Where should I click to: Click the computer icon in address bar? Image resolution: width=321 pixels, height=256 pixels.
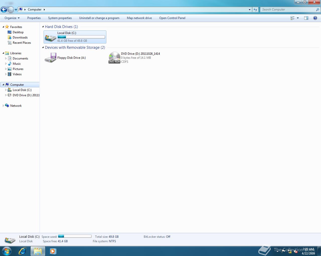pyautogui.click(x=21, y=9)
